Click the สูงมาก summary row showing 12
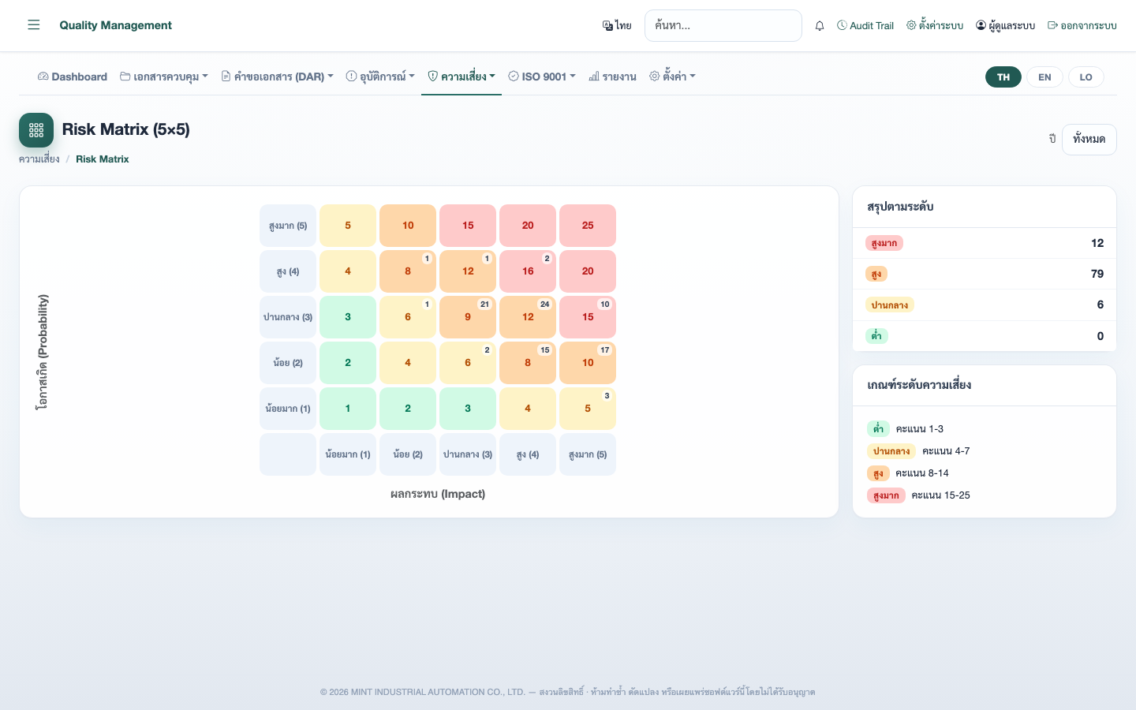The height and width of the screenshot is (710, 1136). (985, 243)
